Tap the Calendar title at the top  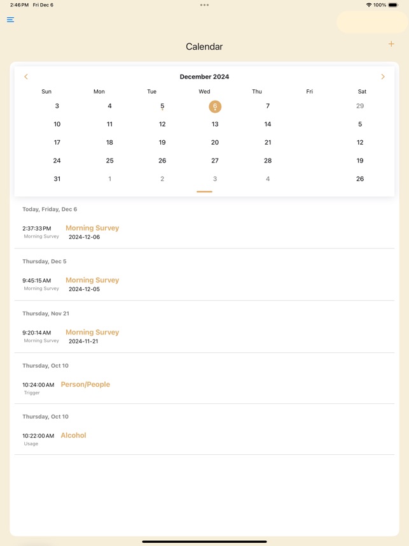204,47
